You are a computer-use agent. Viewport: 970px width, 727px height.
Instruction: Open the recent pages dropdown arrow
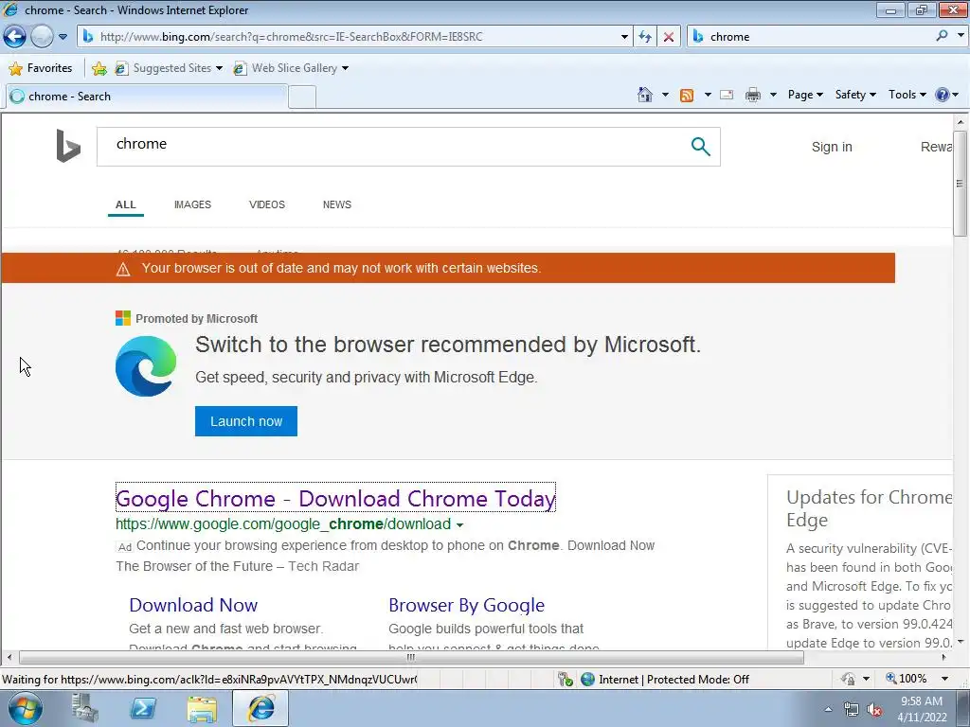coord(63,37)
